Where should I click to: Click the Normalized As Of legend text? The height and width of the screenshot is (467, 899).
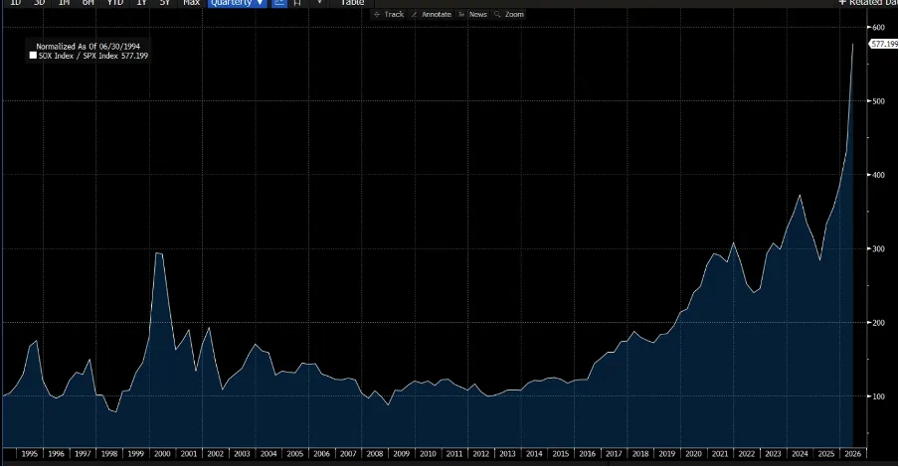[x=88, y=47]
